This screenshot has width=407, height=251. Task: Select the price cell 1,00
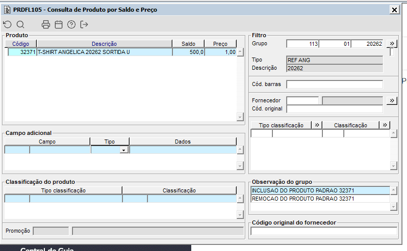tap(221, 52)
